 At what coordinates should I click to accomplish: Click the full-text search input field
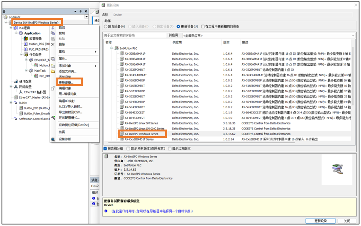click(x=135, y=35)
